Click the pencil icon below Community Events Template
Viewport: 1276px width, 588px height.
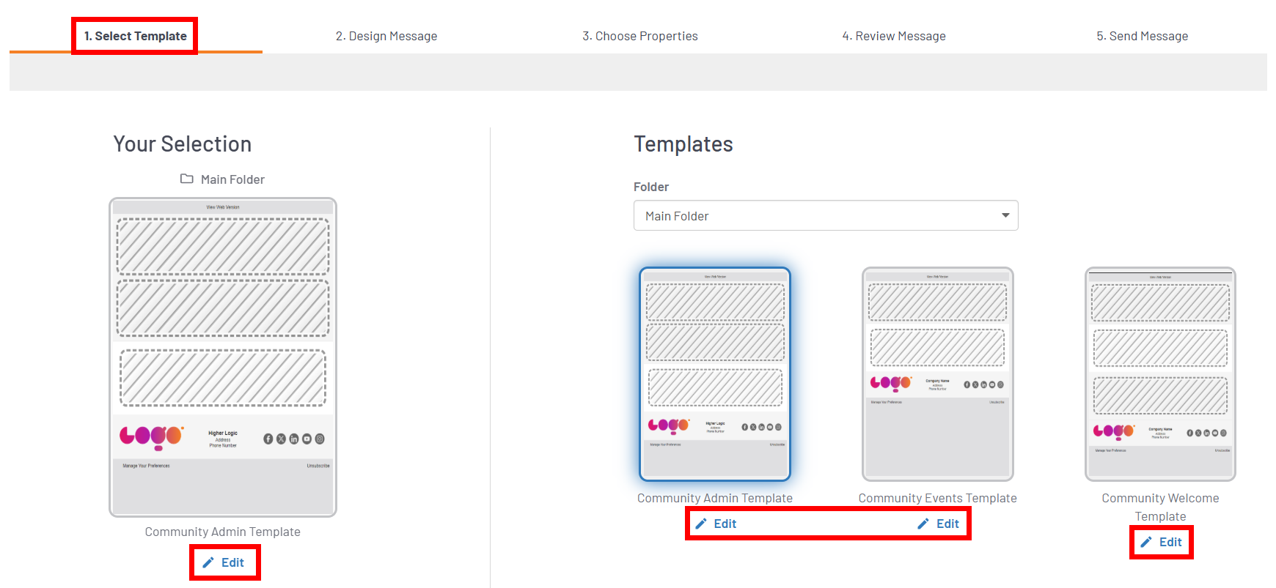coord(923,524)
